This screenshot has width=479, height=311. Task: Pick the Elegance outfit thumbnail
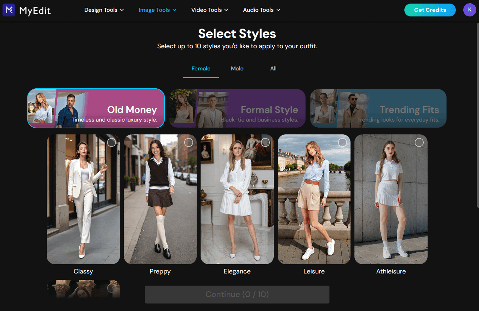coord(237,199)
